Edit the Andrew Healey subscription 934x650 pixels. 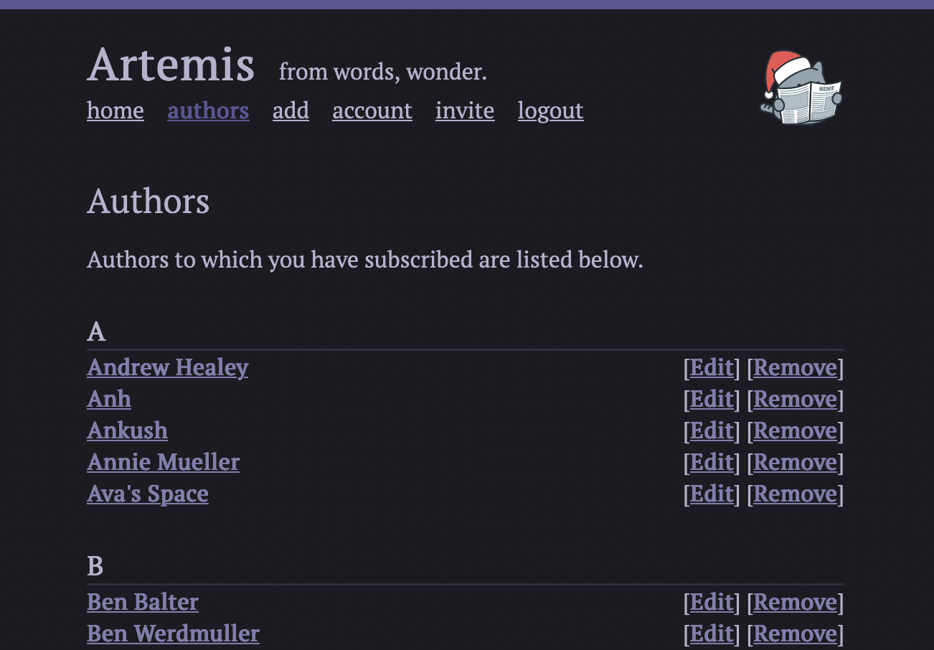pyautogui.click(x=710, y=367)
